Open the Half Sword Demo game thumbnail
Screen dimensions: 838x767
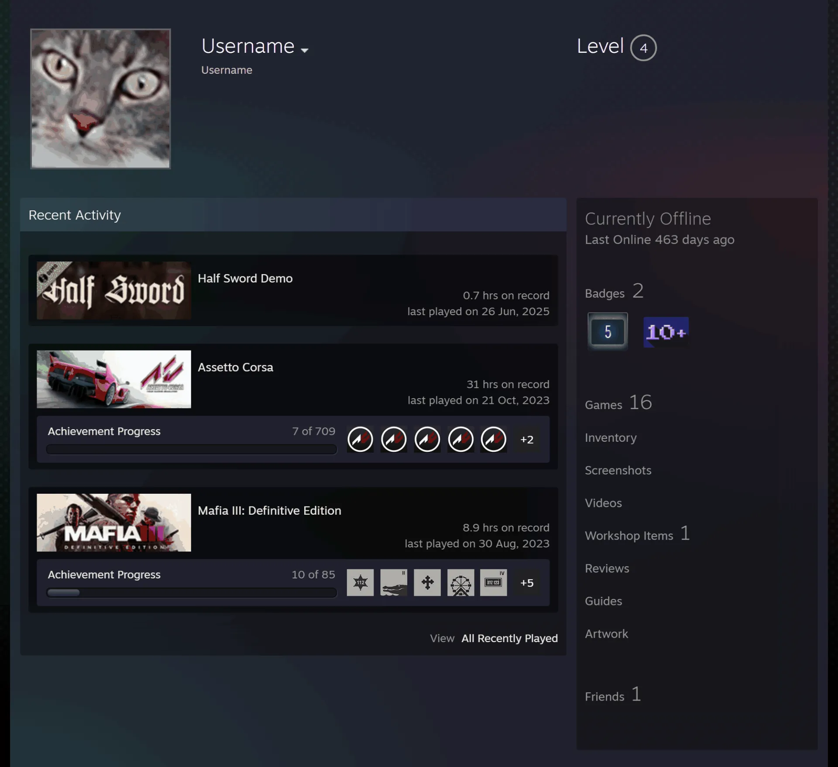coord(114,290)
